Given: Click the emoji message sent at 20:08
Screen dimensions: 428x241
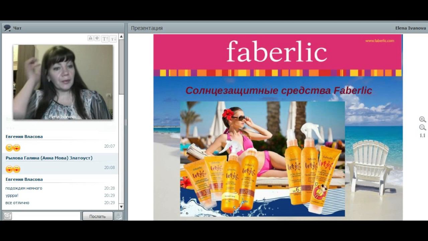Looking at the screenshot, I should [13, 169].
